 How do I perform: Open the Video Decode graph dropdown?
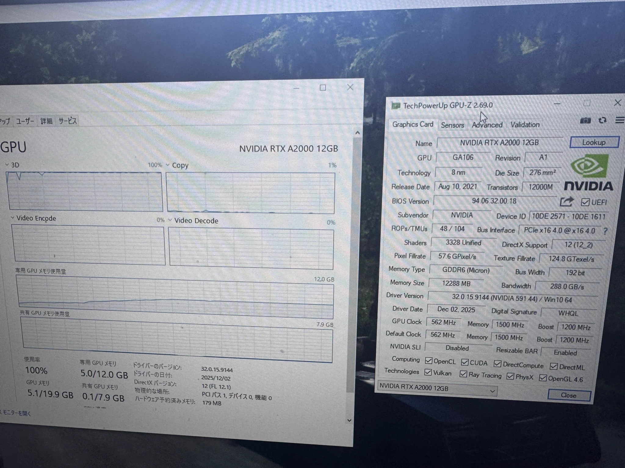pos(170,220)
